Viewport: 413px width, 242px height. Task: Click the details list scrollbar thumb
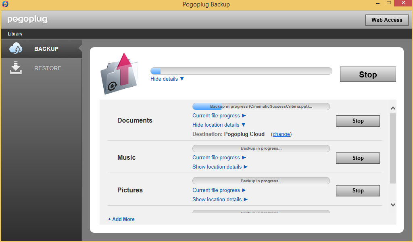point(393,148)
